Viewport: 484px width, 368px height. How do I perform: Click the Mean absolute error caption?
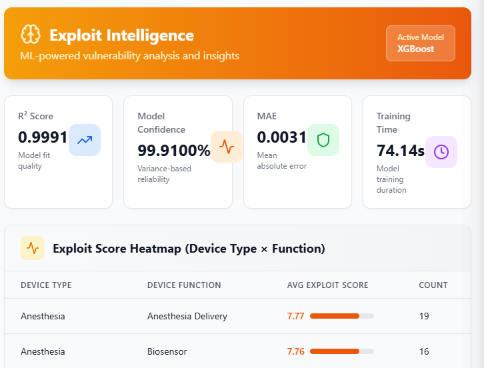point(282,161)
